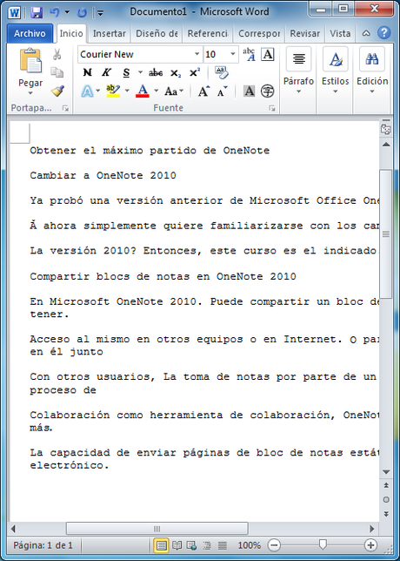Copy the selection with the copy icon

point(57,72)
